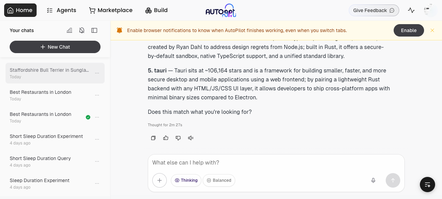
Task: Focus the 'What else can I help with?' field
Action: [x=276, y=162]
